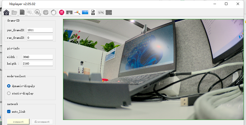The width and height of the screenshot is (246, 125).
Task: Click the histogram magnifier icon
Action: tap(38, 12)
